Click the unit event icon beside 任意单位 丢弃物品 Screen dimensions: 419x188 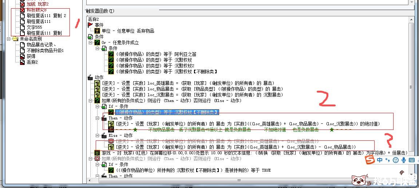pyautogui.click(x=97, y=31)
